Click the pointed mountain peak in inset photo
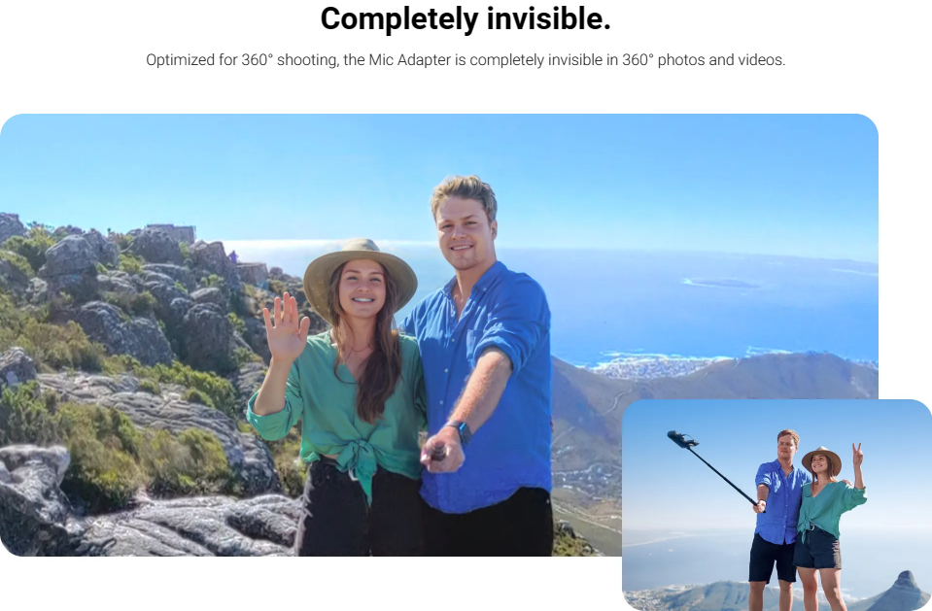The image size is (932, 611). tap(902, 588)
